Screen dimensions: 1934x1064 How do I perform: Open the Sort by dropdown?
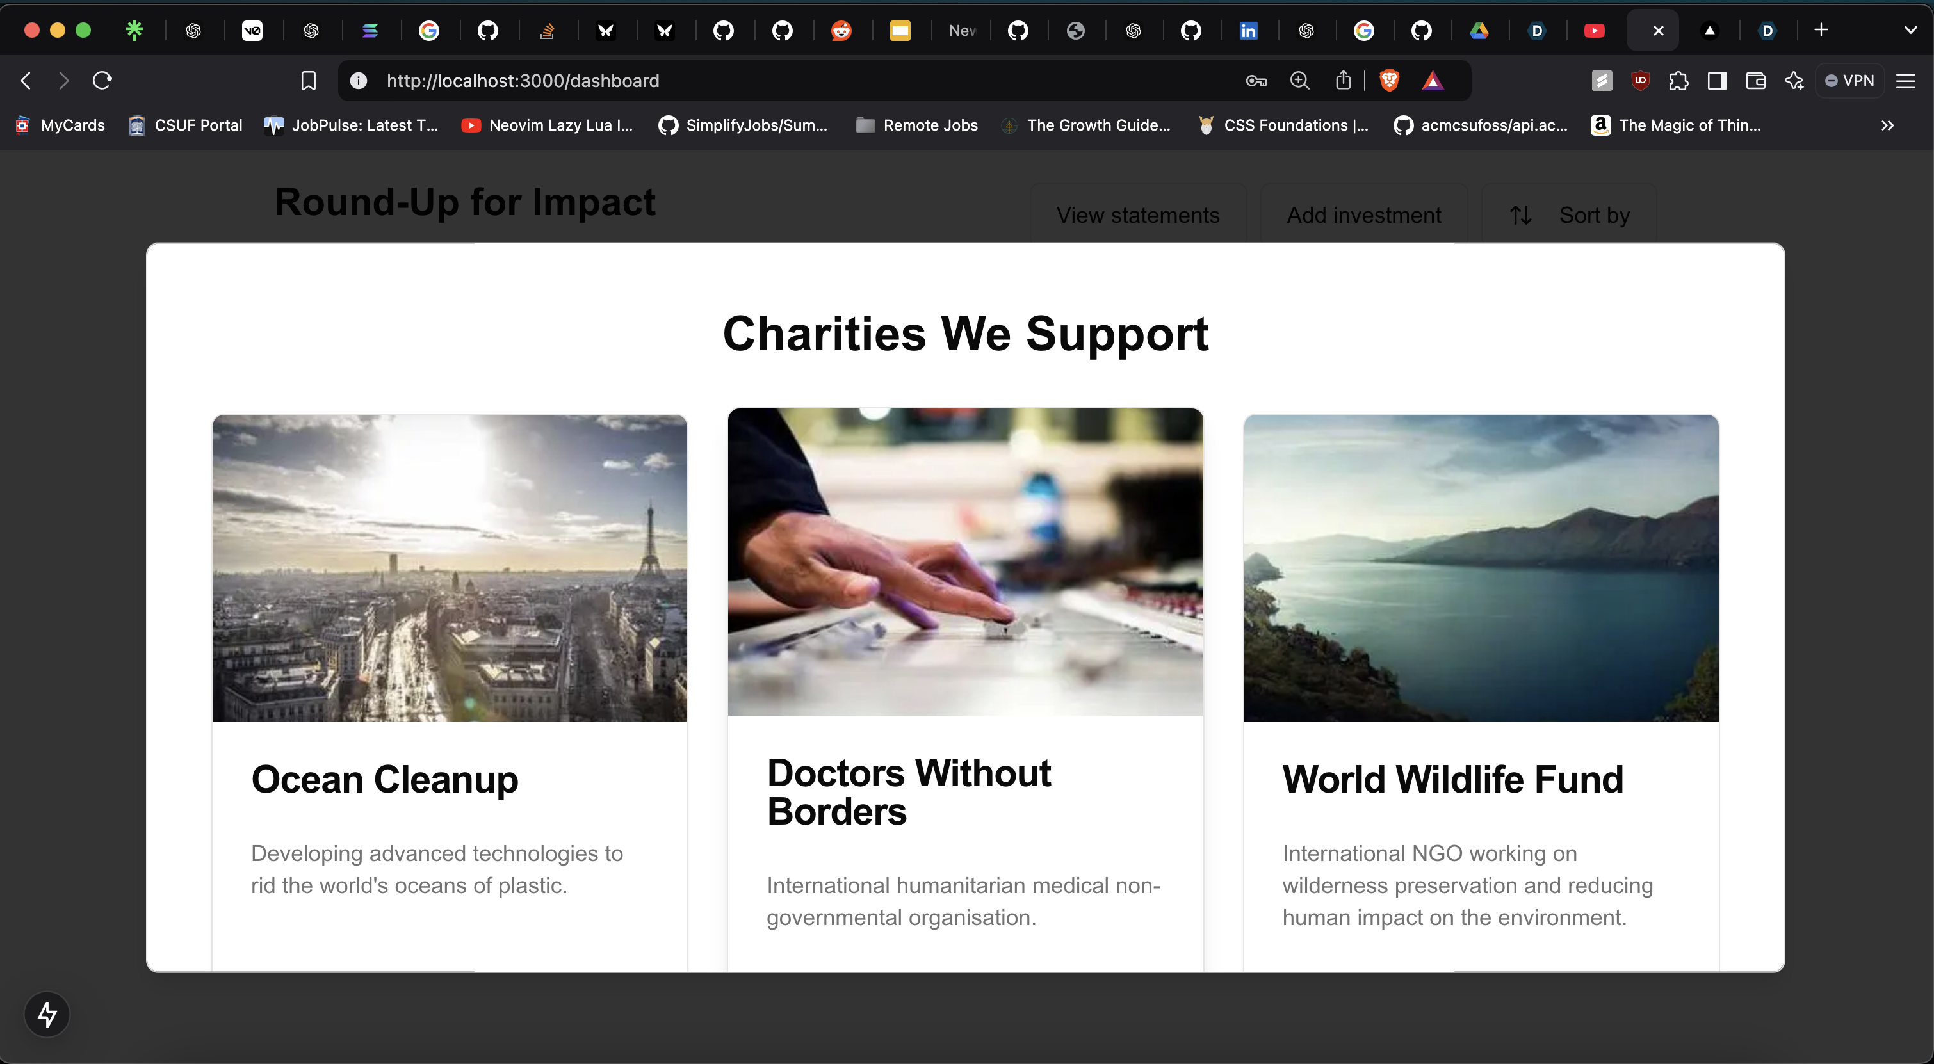point(1569,215)
